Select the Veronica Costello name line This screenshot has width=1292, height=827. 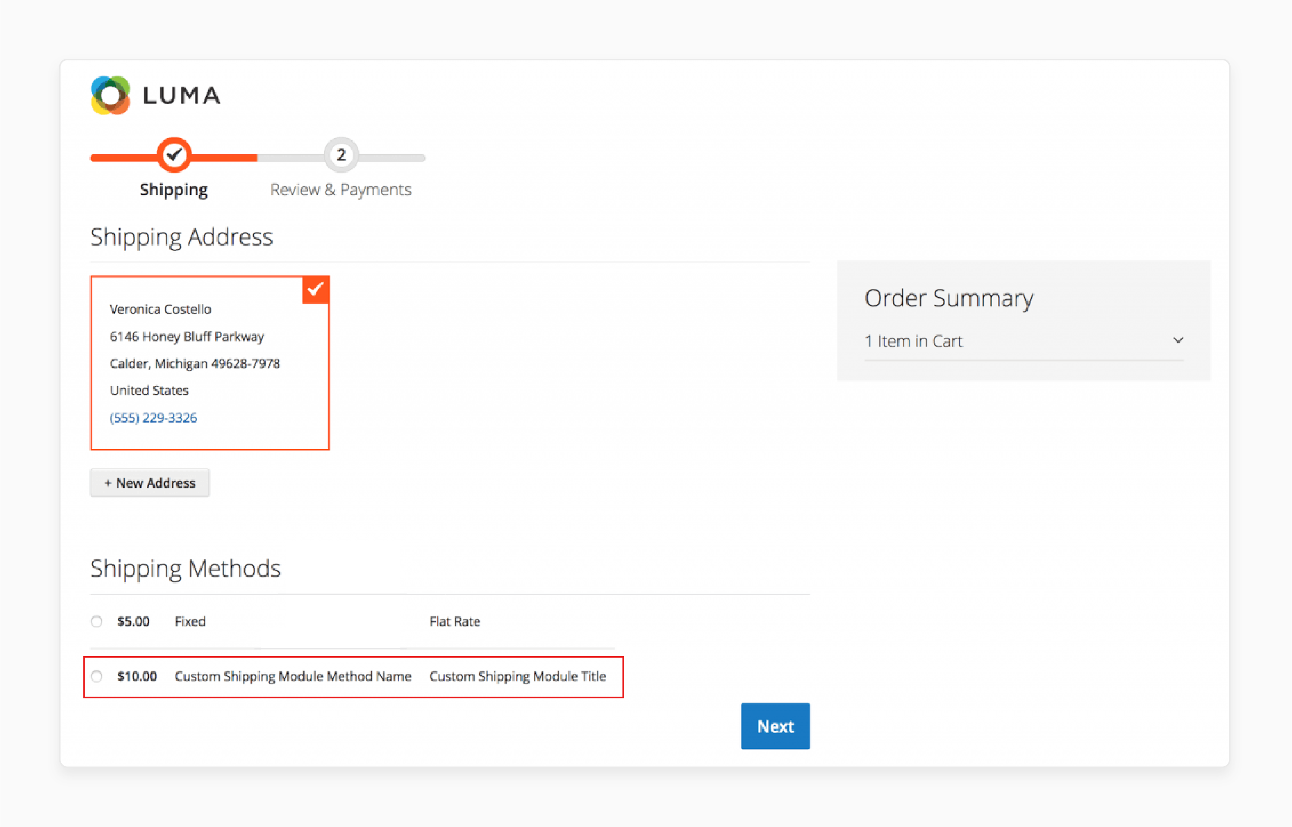160,309
